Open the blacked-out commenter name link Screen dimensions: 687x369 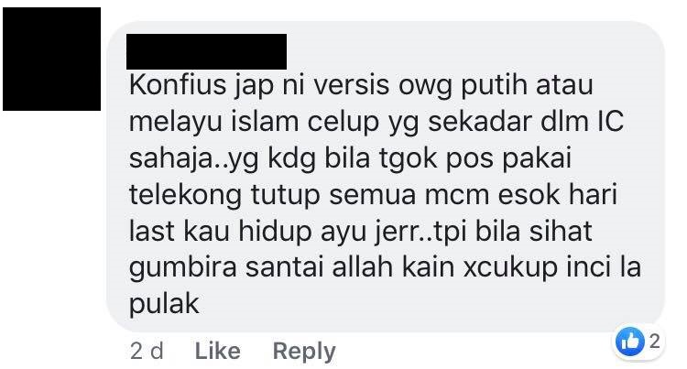[x=206, y=51]
